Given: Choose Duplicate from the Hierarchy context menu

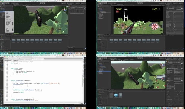Looking at the screenshot, I should click(x=9, y=16).
